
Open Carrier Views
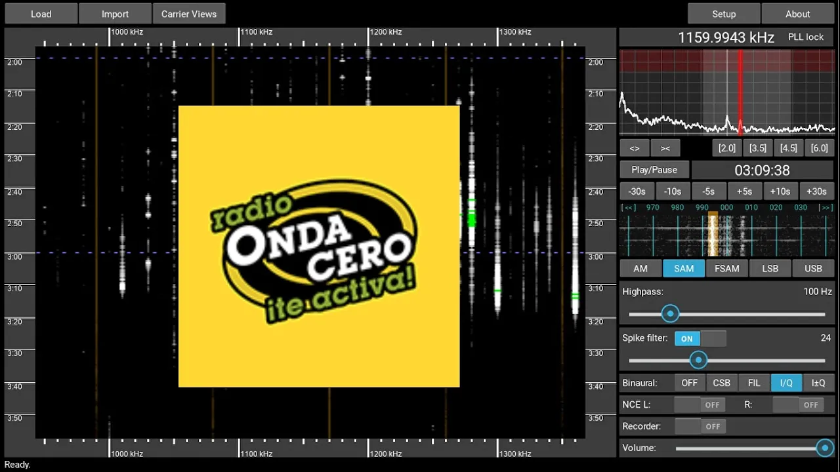(189, 14)
